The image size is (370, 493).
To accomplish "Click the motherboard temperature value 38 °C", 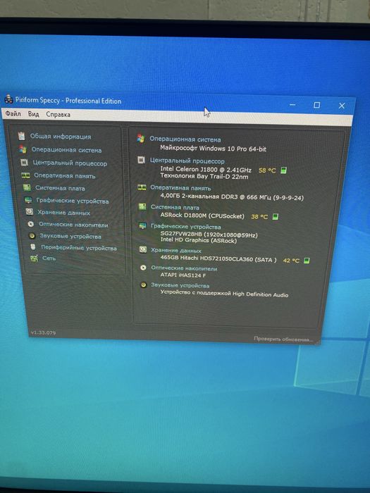I will [259, 217].
